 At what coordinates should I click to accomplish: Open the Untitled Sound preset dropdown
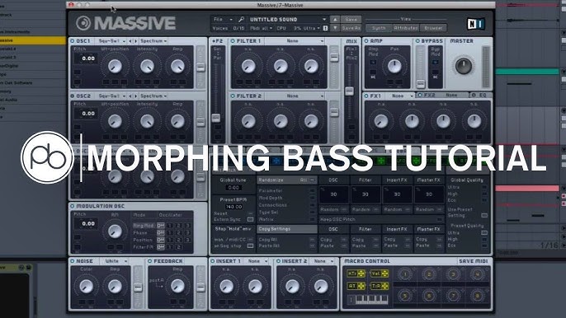pos(288,20)
